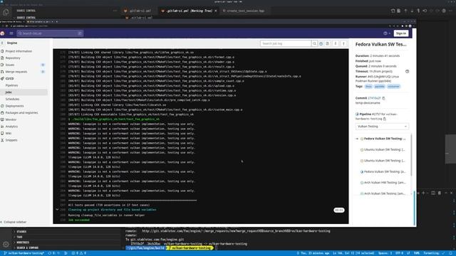Screen dimensions: 456x256
Task: Copy the commit SHA 27410a2f
Action: [383, 98]
